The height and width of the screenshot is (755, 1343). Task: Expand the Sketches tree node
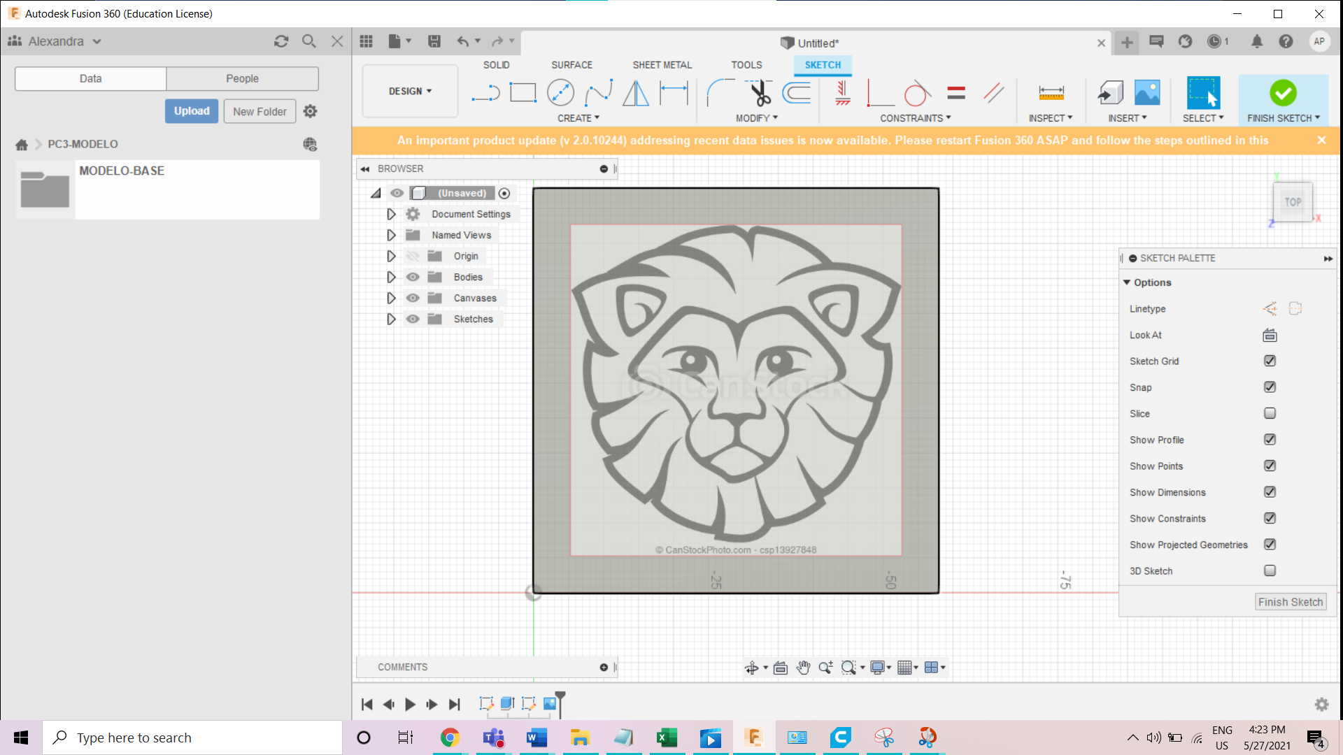pos(391,319)
